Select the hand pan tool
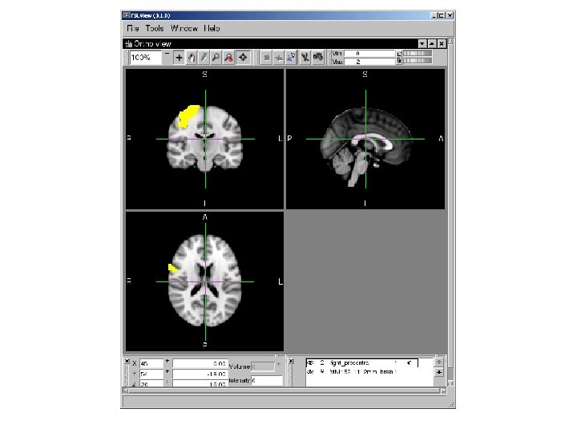Image resolution: width=577 pixels, height=433 pixels. [x=192, y=58]
